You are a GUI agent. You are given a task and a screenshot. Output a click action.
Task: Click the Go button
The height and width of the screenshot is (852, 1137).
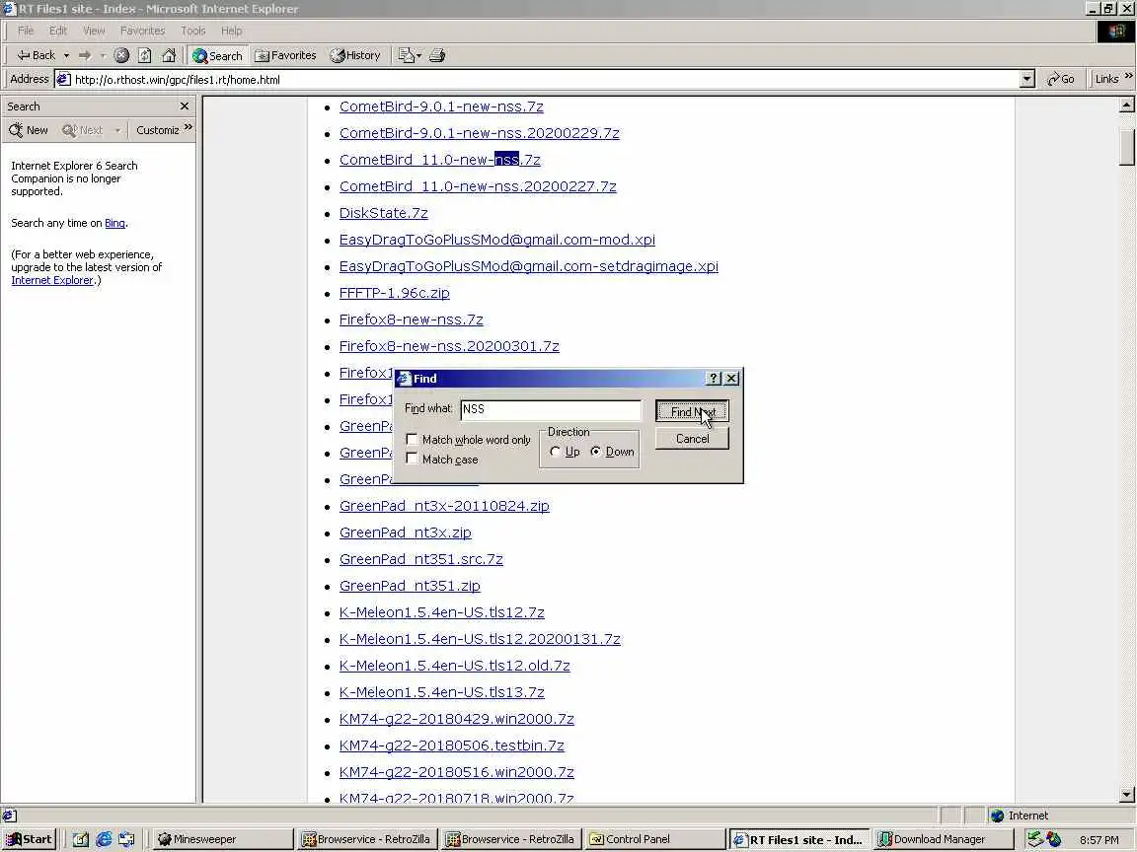click(1061, 79)
